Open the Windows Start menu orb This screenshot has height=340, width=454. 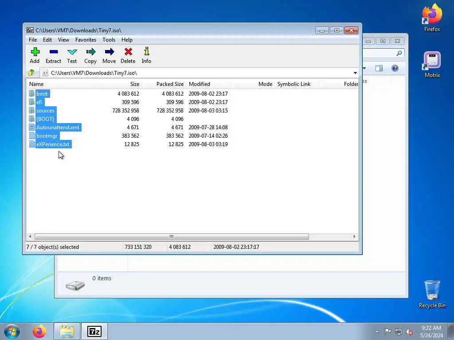(x=12, y=331)
